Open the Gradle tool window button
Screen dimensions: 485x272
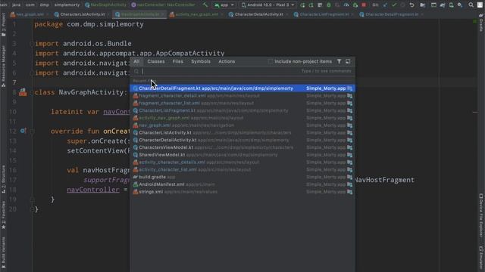[x=481, y=23]
